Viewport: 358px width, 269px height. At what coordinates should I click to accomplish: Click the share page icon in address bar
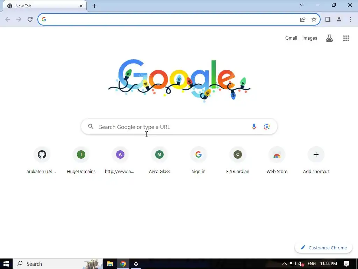point(303,20)
